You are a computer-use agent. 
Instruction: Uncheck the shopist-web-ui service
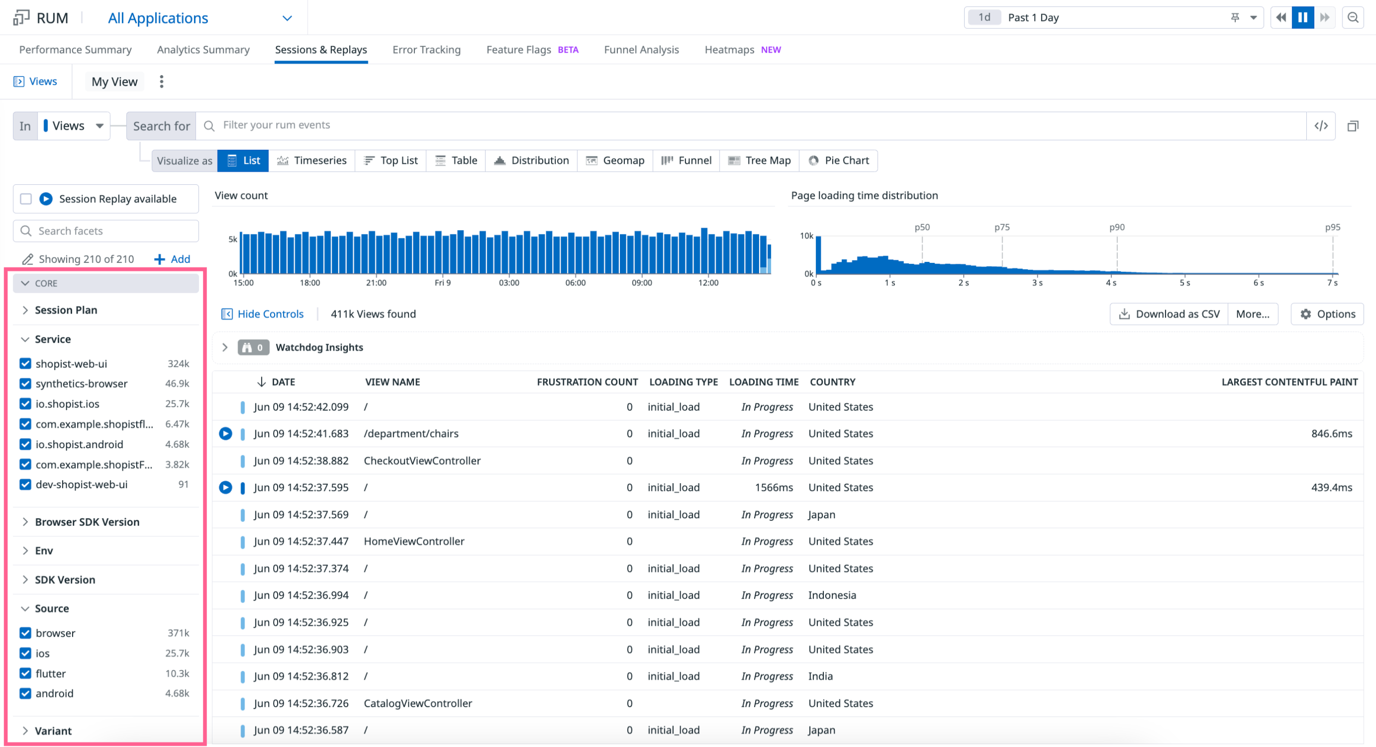pos(25,364)
